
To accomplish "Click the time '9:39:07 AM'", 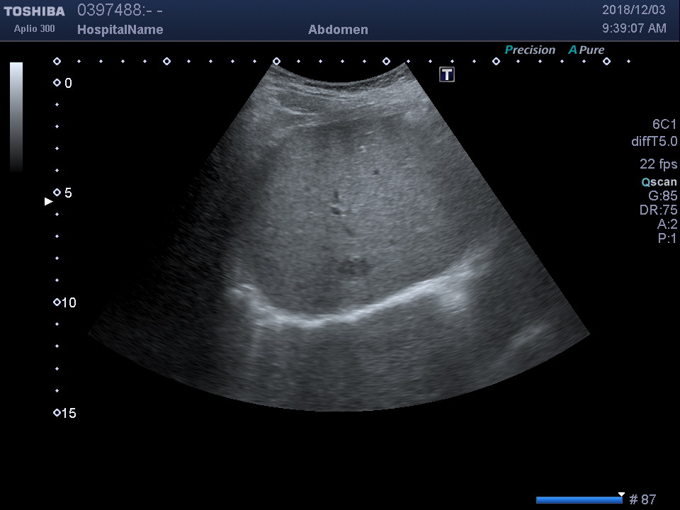I will click(634, 28).
